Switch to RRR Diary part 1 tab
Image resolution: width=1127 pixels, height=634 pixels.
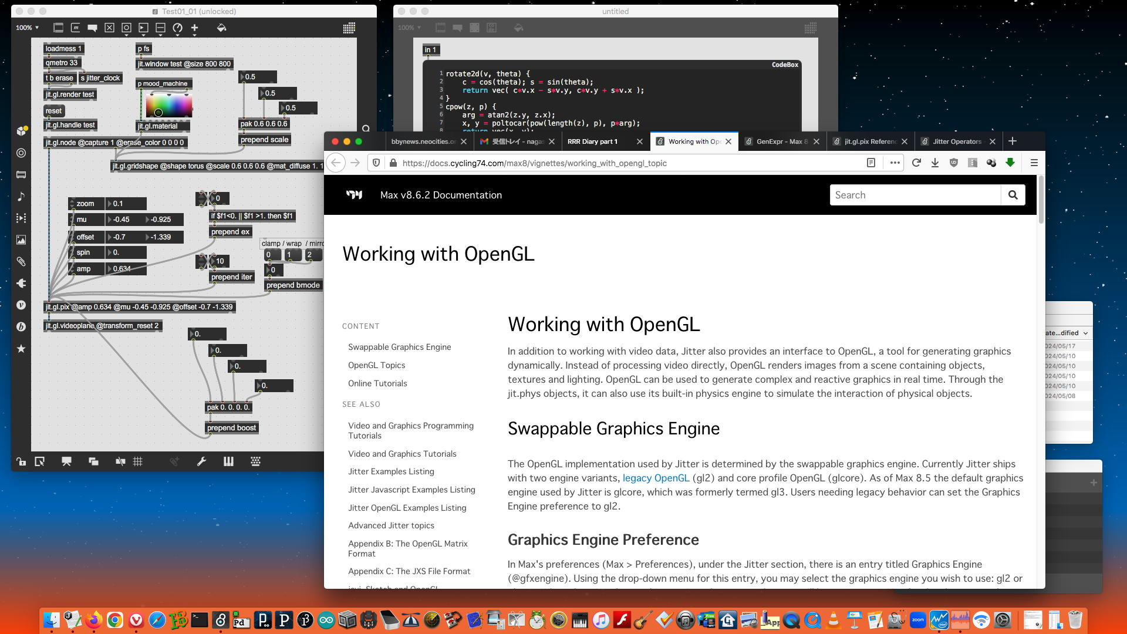click(592, 141)
